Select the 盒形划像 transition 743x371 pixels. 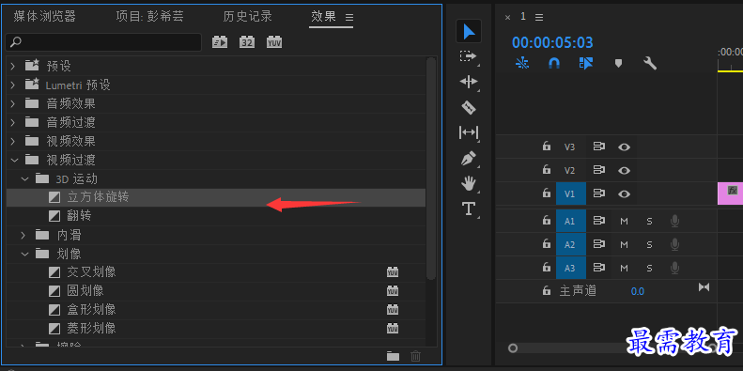(x=216, y=309)
